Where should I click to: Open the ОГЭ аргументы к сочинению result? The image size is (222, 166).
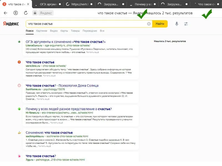65,42
